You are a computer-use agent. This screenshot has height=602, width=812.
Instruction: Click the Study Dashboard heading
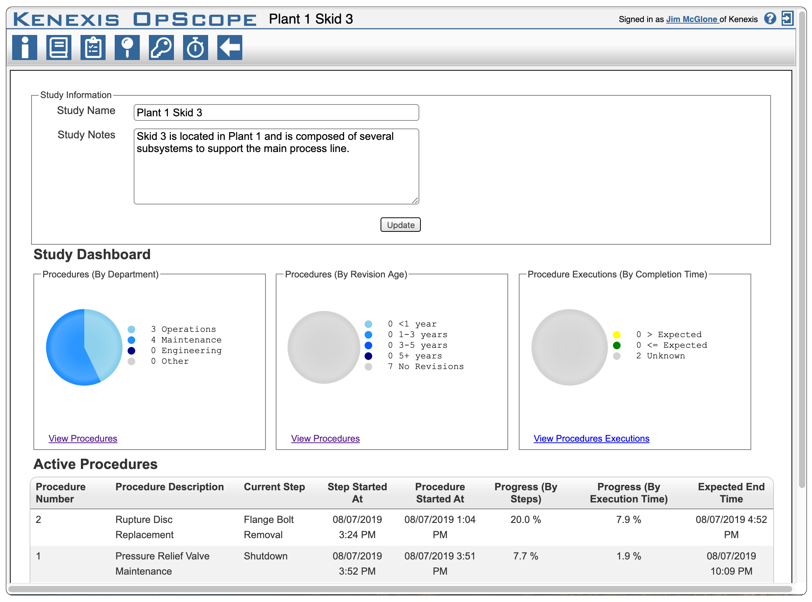pos(92,254)
